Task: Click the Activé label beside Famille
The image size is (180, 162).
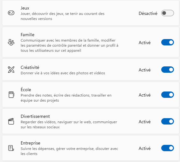Action: pyautogui.click(x=144, y=43)
